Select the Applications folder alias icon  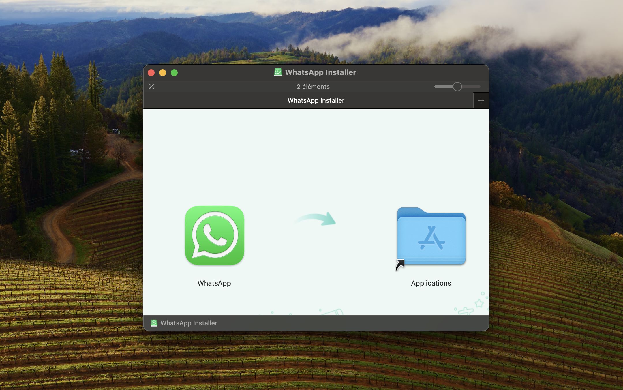point(431,237)
